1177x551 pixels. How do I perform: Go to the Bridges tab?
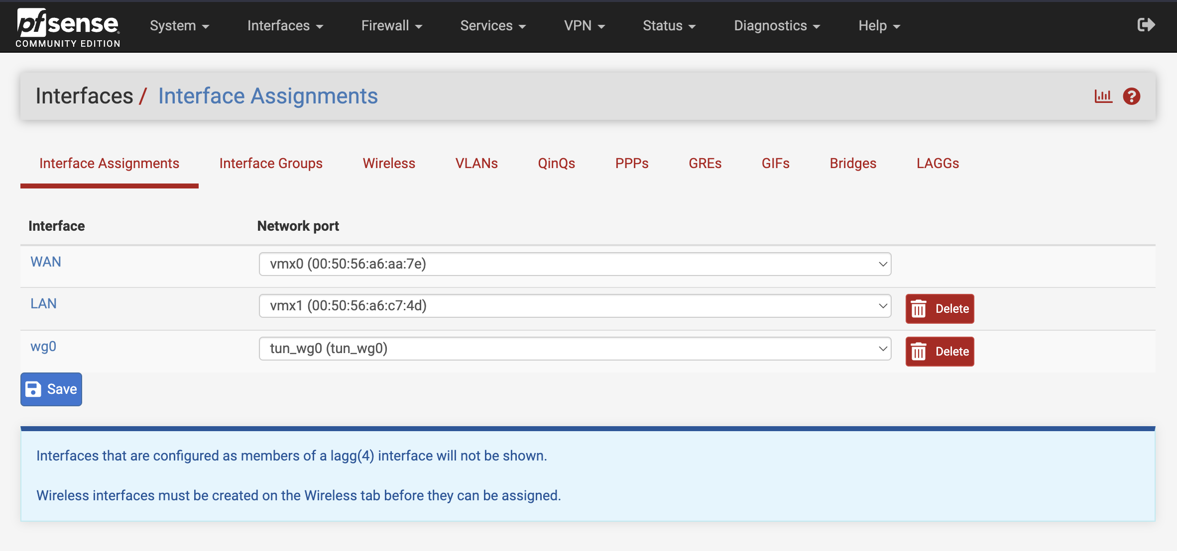852,163
